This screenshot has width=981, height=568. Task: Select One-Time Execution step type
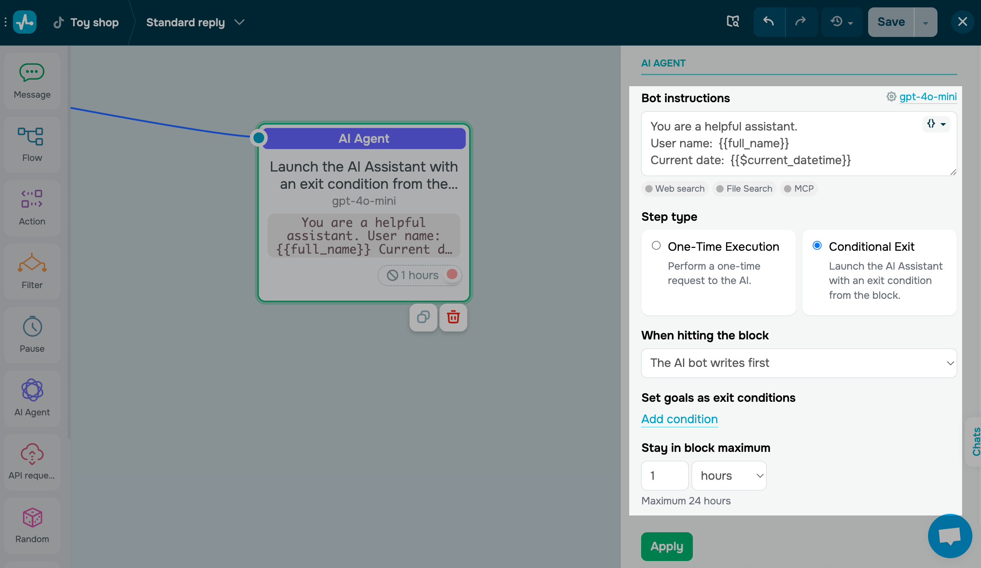[x=656, y=245]
